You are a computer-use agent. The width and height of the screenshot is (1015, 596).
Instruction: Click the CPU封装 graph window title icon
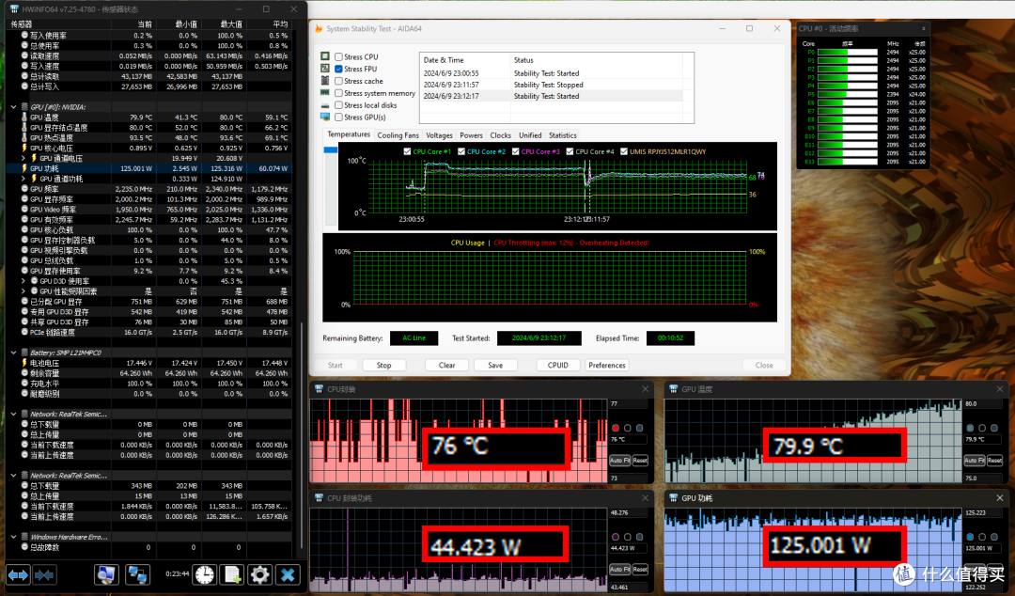[x=319, y=388]
